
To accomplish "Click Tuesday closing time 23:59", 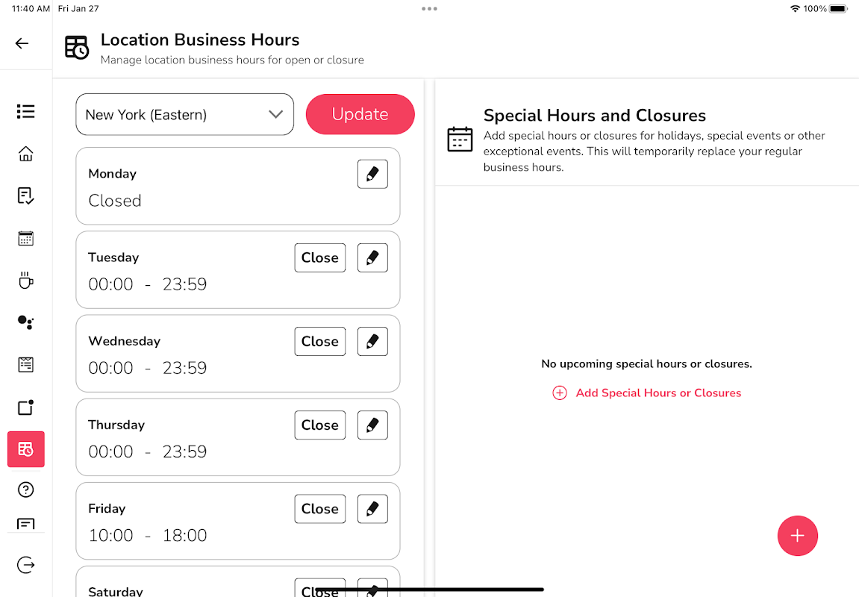I will [184, 284].
